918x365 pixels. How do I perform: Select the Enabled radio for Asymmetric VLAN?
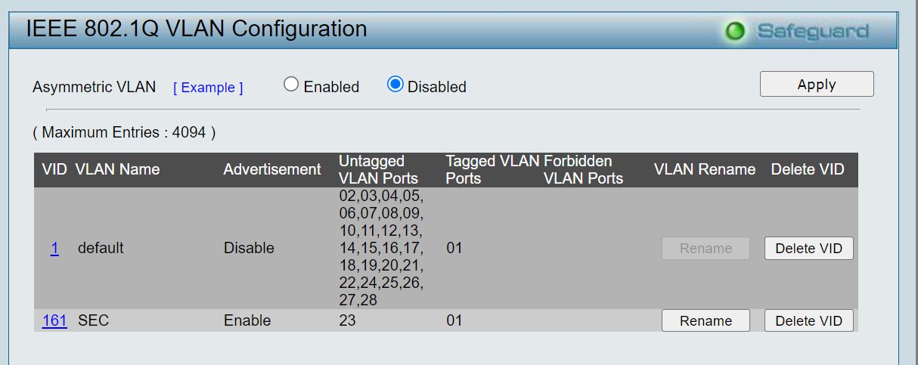coord(291,85)
